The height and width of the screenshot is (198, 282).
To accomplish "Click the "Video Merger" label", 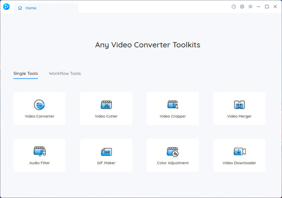I will [239, 116].
